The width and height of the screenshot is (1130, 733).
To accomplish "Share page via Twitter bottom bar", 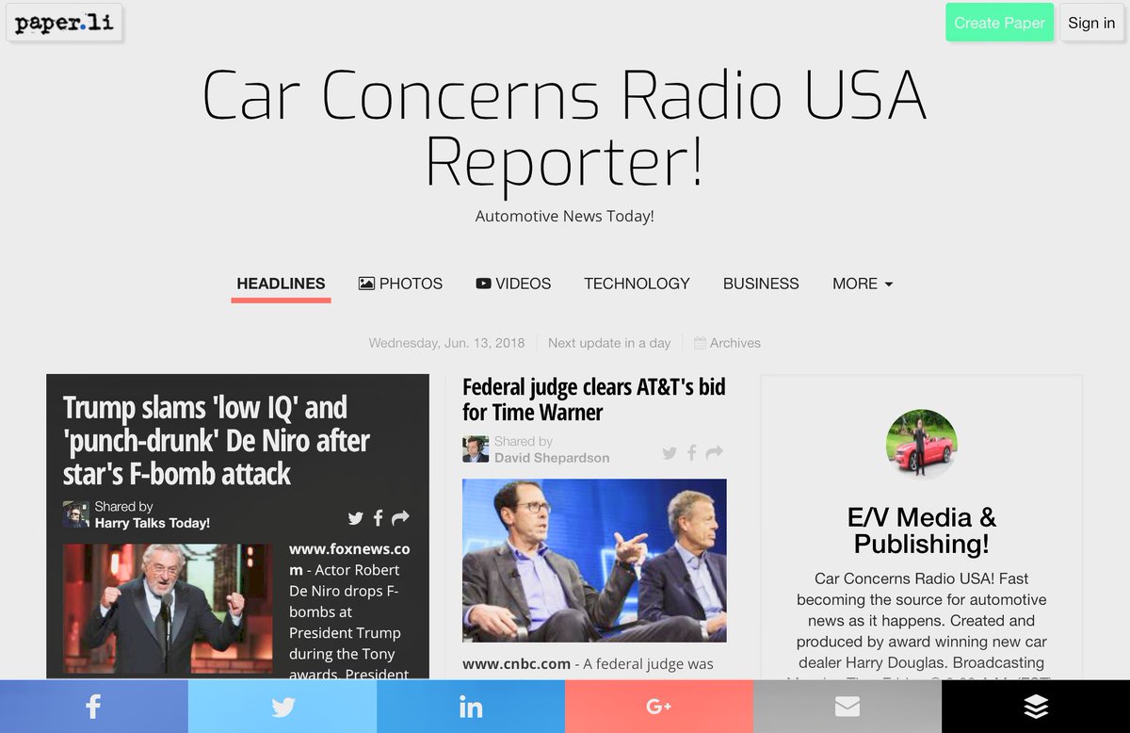I will click(282, 707).
